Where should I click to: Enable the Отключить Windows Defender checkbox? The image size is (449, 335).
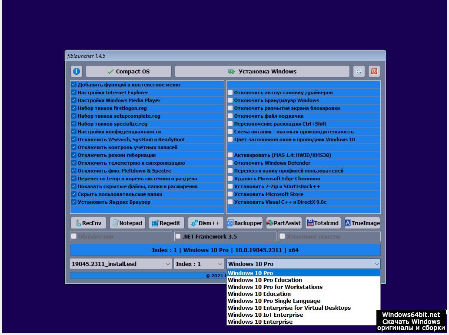pyautogui.click(x=230, y=163)
